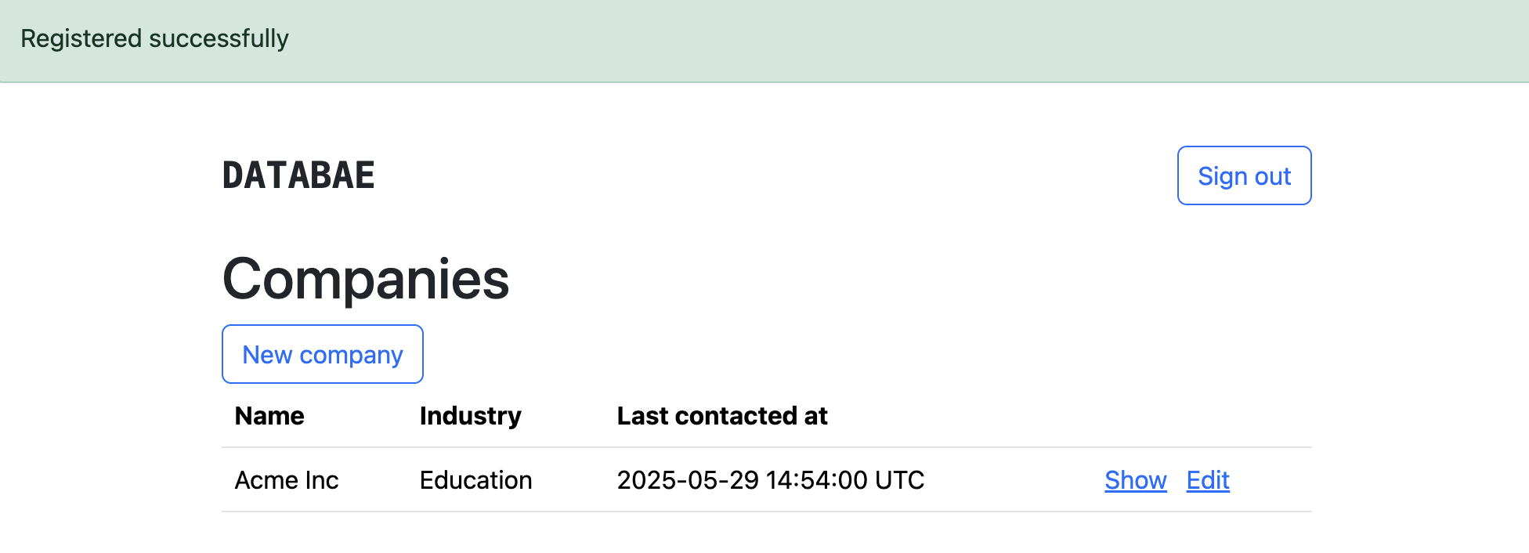Select the Companies page heading
Screen dimensions: 1529x553
tap(366, 279)
